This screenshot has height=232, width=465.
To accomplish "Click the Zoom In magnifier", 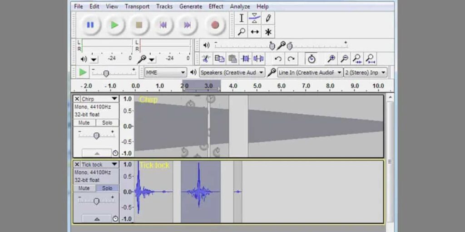I will [331, 58].
